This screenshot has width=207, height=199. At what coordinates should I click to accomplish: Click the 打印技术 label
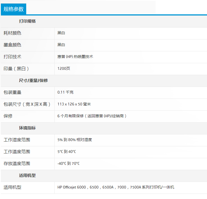12,57
